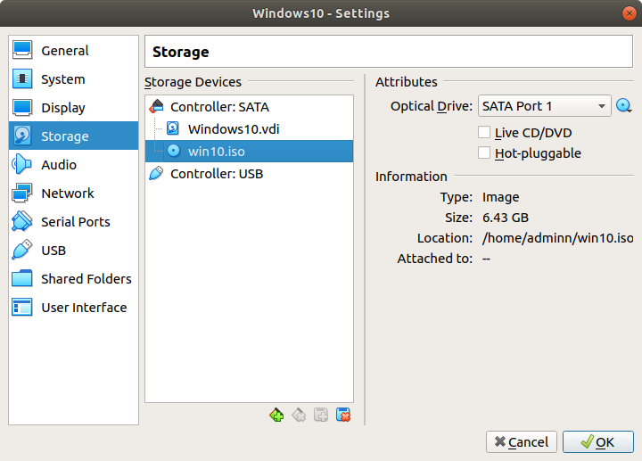Click the Storage disk icon in sidebar
642x461 pixels.
pyautogui.click(x=22, y=136)
